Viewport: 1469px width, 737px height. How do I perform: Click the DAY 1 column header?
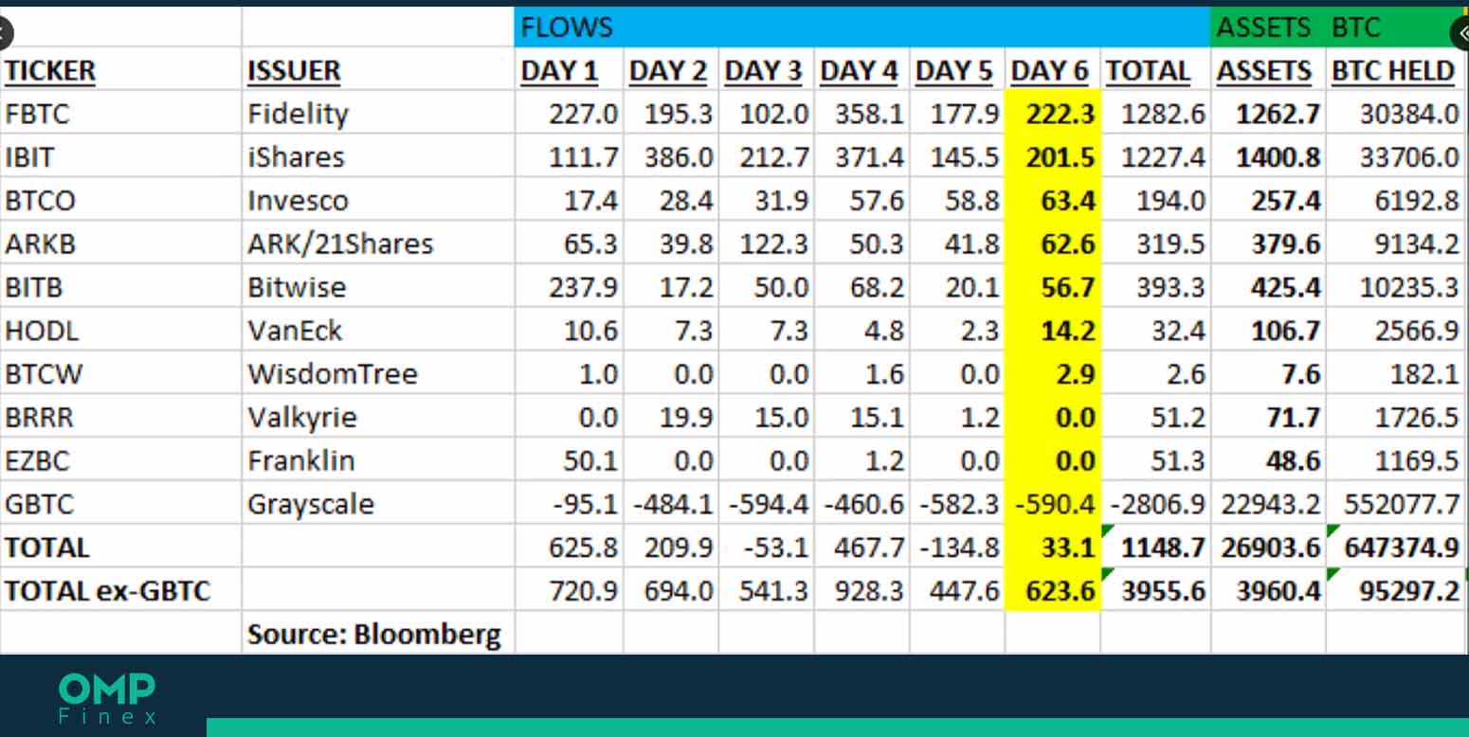pyautogui.click(x=560, y=71)
